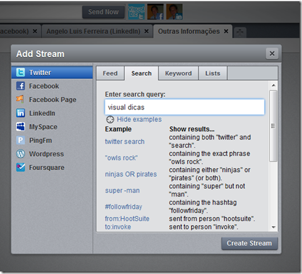Click the scrollbar up arrow
The image size is (302, 274).
tap(273, 85)
